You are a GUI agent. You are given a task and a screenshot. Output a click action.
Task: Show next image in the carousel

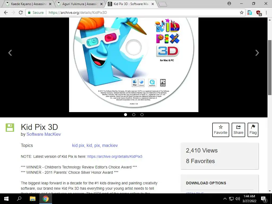pyautogui.click(x=257, y=53)
